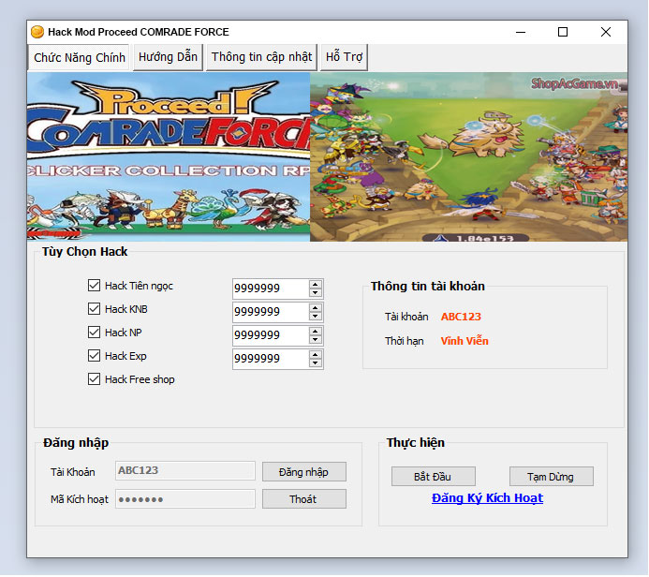Open the Đăng Ký Kích Hoạt link

(487, 498)
